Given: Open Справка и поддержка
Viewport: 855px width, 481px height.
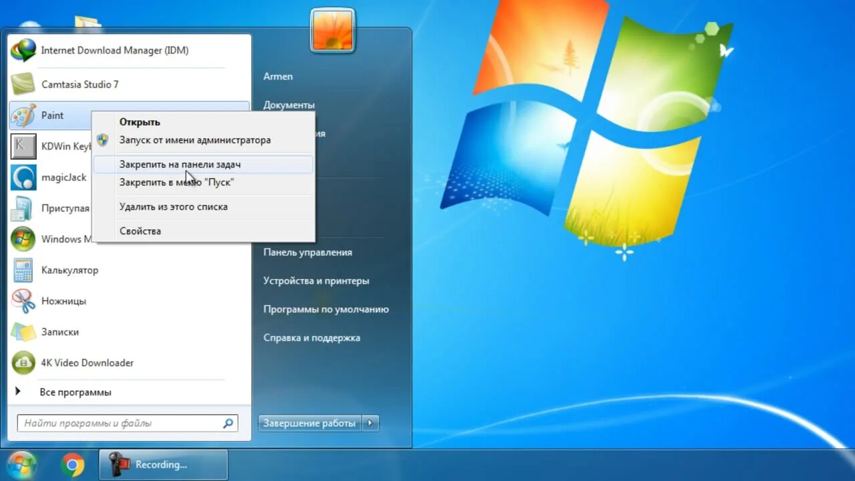Looking at the screenshot, I should [x=312, y=337].
